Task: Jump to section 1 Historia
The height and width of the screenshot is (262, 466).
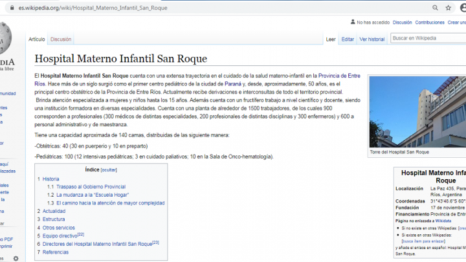Action: point(51,179)
